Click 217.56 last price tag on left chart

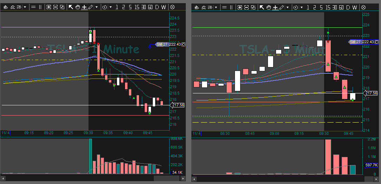tap(177, 105)
